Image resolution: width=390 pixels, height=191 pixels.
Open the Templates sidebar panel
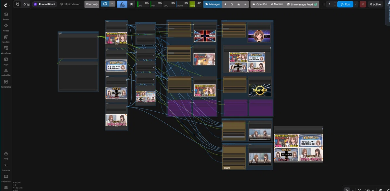(6, 84)
